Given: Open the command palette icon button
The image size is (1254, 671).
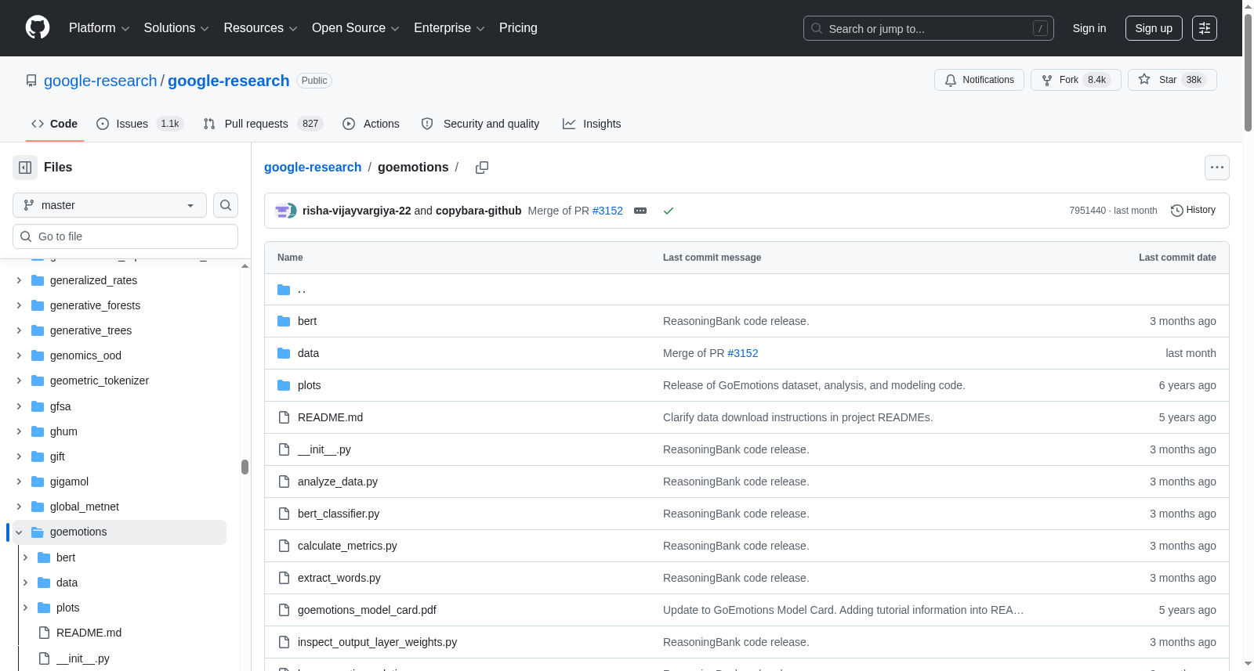Looking at the screenshot, I should [x=1205, y=28].
